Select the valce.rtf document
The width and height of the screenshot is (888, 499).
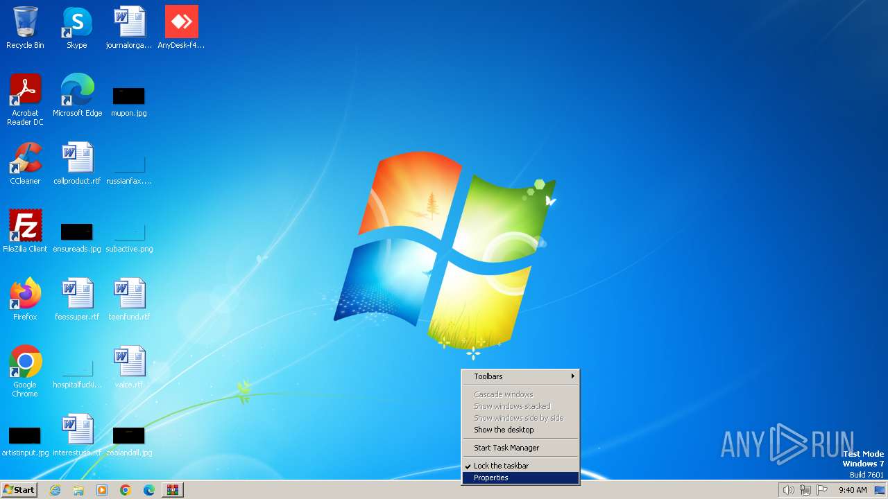[129, 367]
